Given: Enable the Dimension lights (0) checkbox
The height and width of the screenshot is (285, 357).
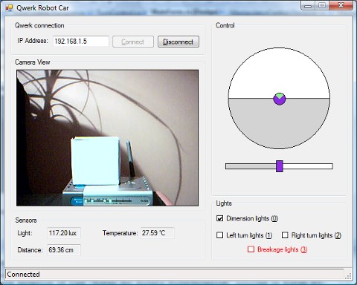Looking at the screenshot, I should pos(219,218).
